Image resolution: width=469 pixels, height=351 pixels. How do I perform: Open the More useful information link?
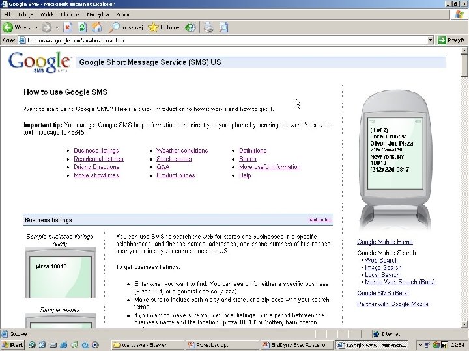[270, 167]
